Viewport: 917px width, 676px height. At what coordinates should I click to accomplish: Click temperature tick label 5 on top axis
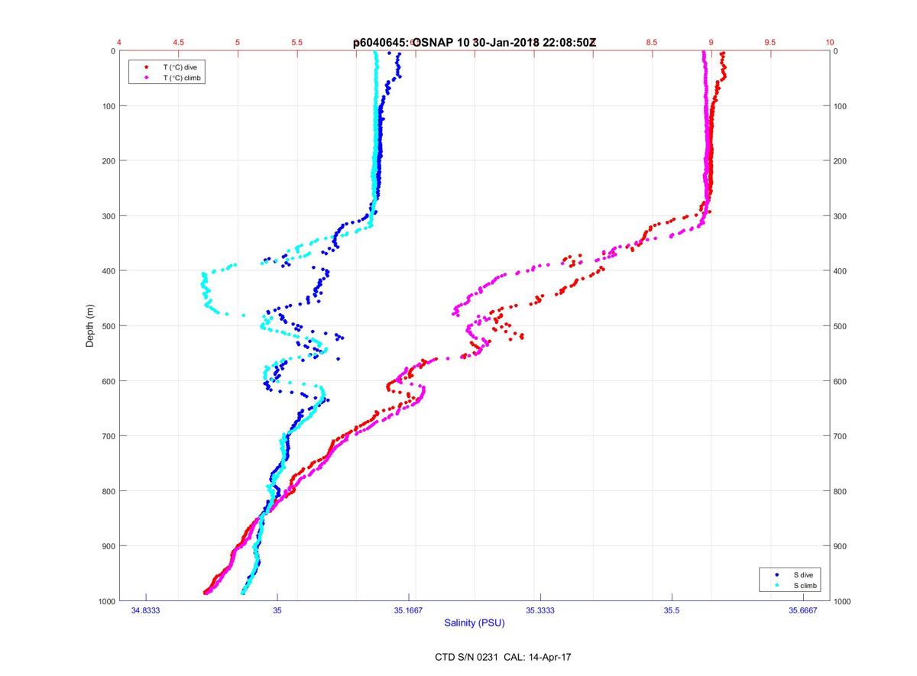click(238, 43)
